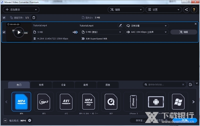Image resolution: width=200 pixels, height=126 pixels.
Task: Toggle the select-all files checkbox
Action: [4, 18]
